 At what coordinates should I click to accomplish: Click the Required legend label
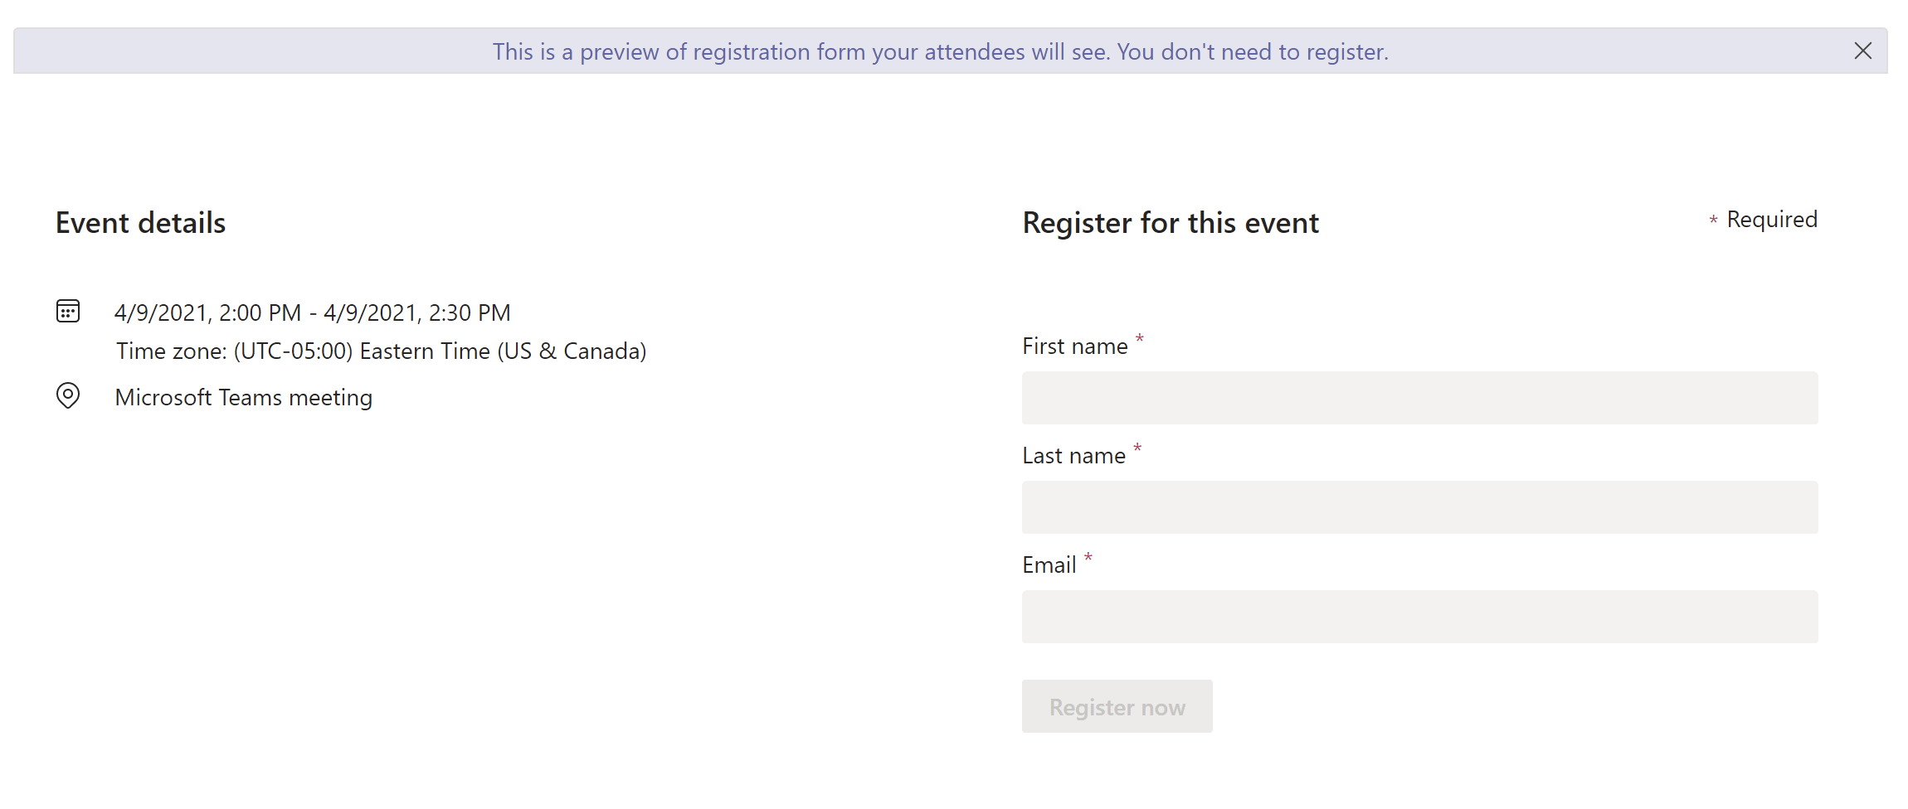[x=1772, y=220]
